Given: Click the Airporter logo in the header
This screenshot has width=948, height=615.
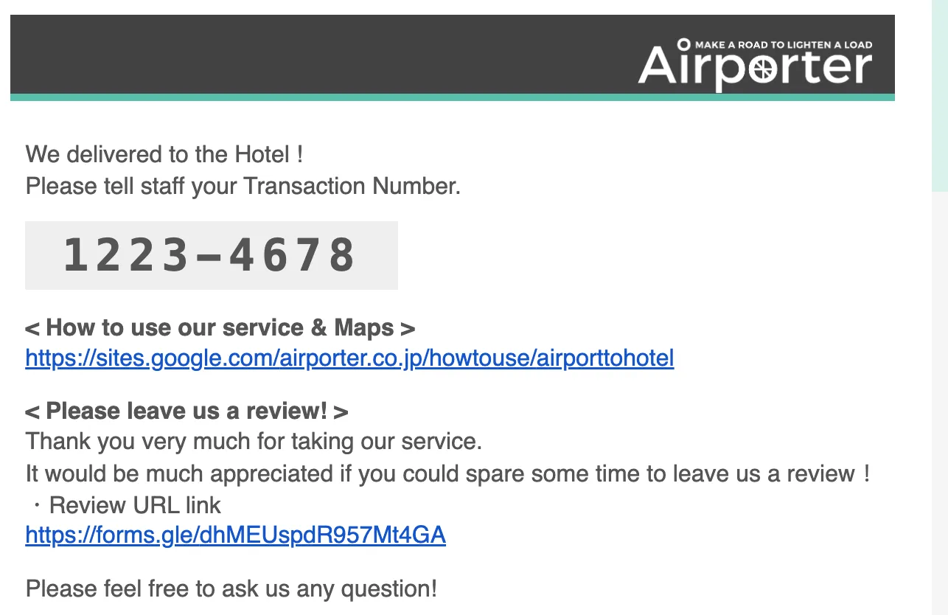Looking at the screenshot, I should click(754, 65).
